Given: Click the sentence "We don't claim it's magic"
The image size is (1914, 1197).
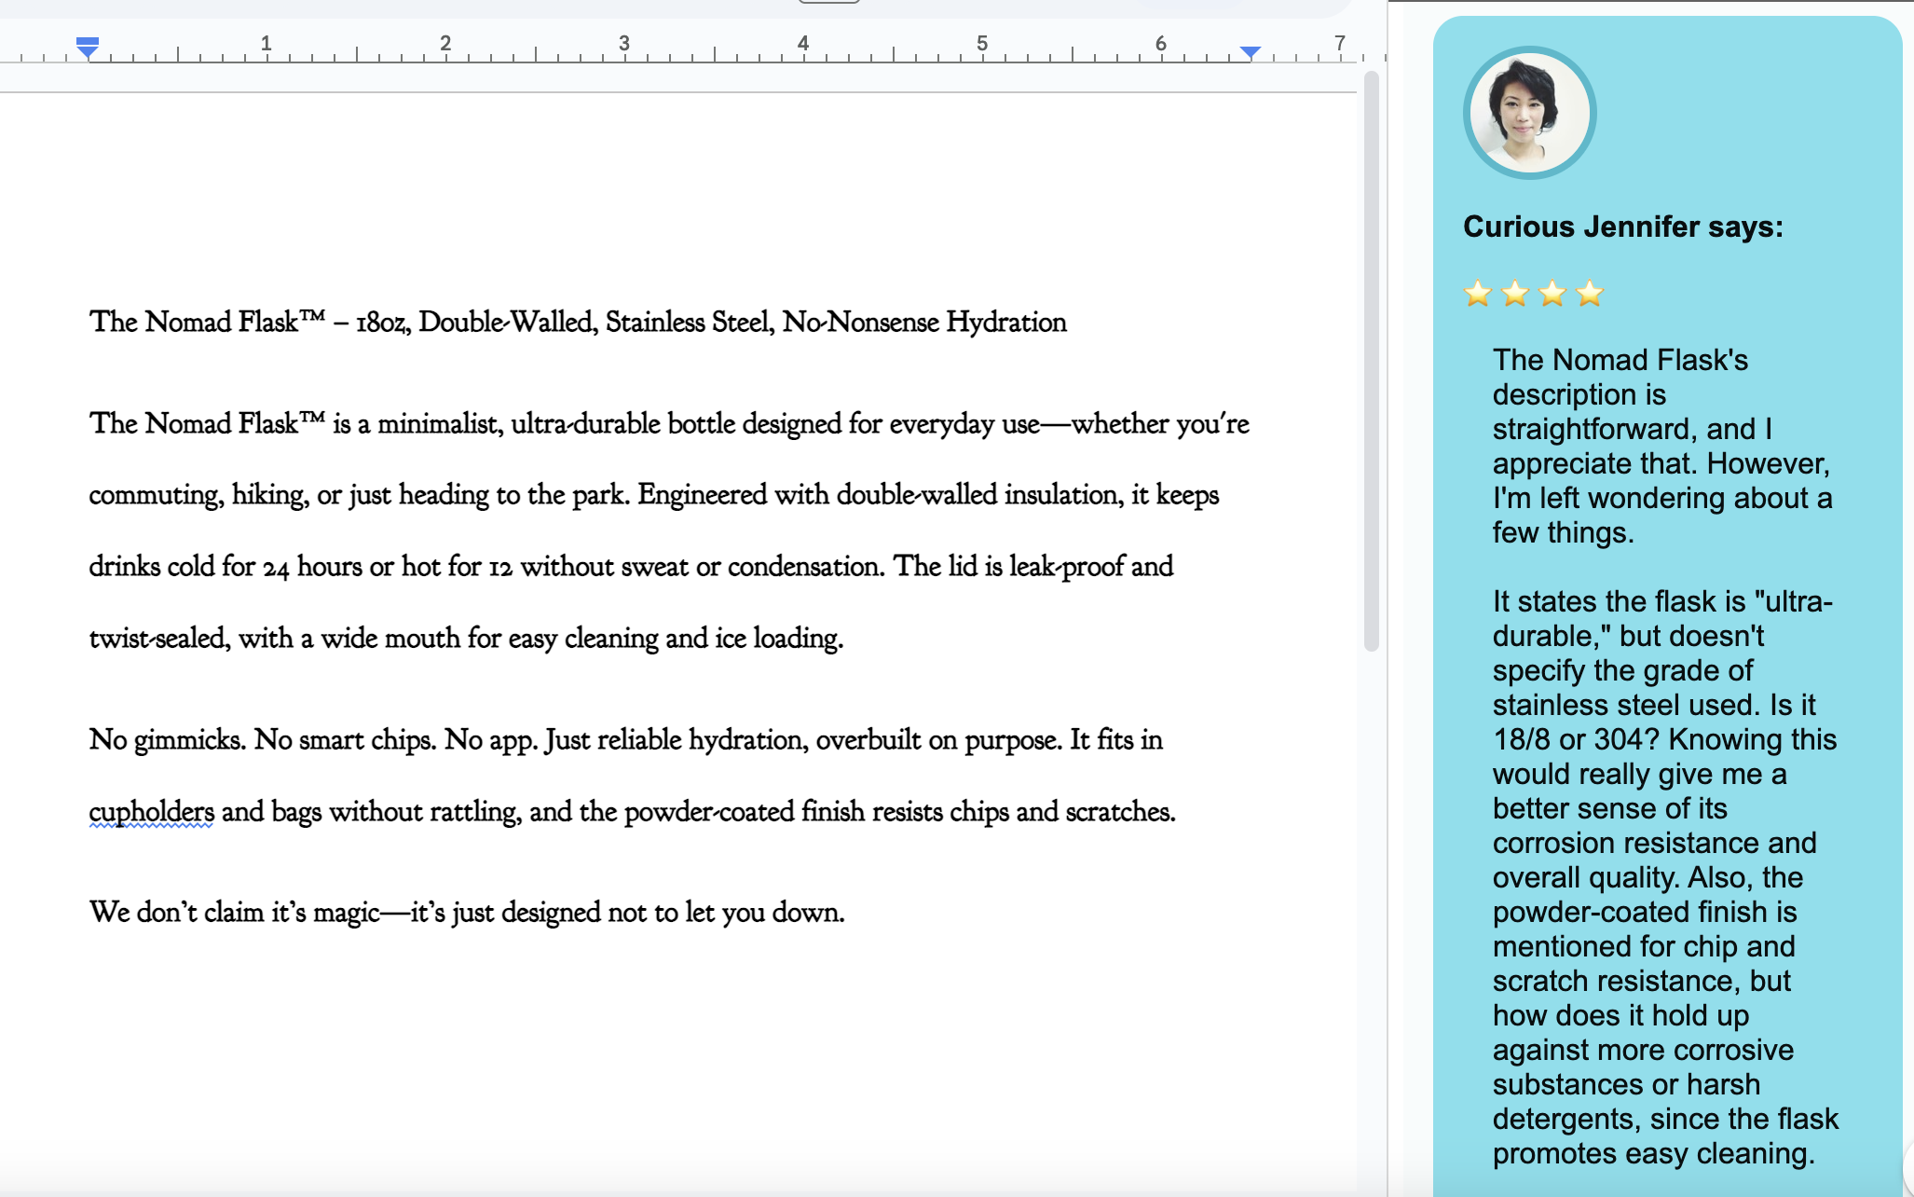Looking at the screenshot, I should tap(233, 912).
